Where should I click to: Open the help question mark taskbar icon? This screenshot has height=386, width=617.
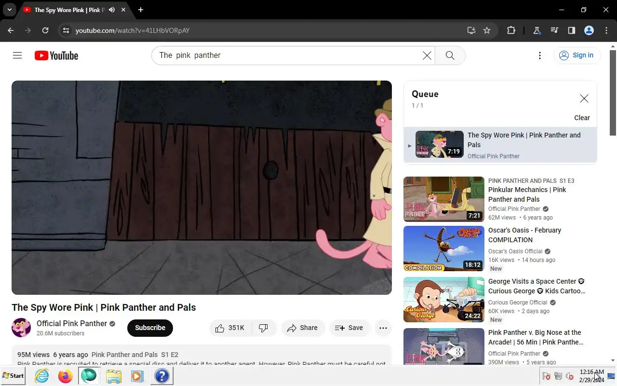162,376
